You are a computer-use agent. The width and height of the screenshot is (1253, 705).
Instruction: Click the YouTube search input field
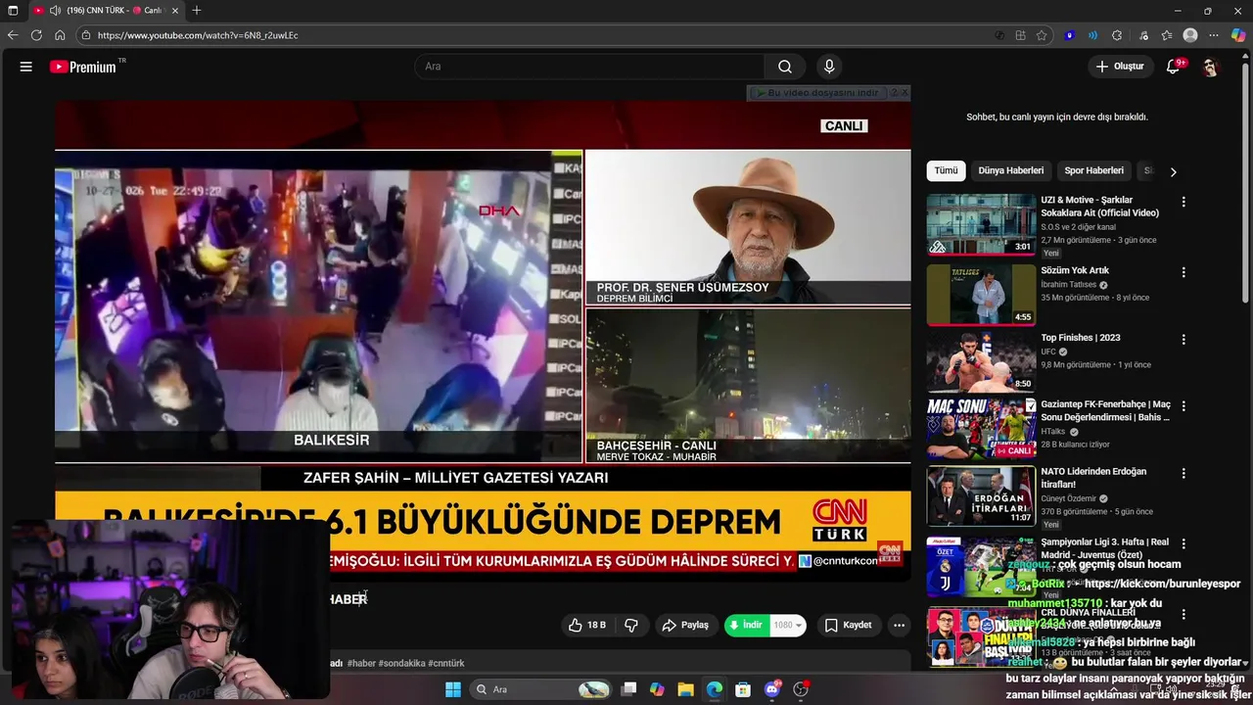coord(590,67)
